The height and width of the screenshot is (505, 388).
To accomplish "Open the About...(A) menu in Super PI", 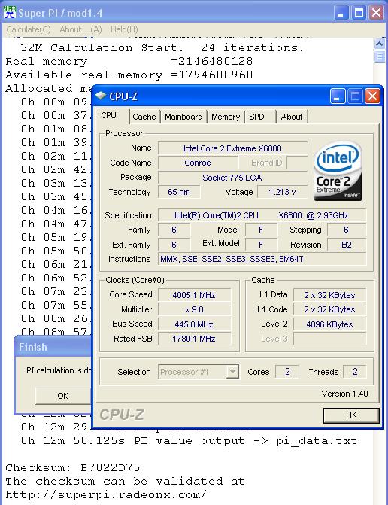I will click(80, 29).
